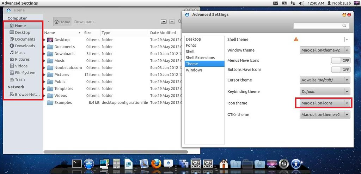This screenshot has height=174, width=361.
Task: Toggle the Menus Have Icons switch
Action: point(341,60)
